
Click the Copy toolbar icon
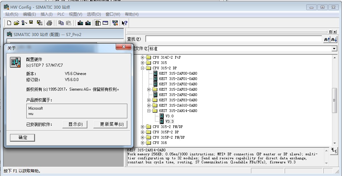pyautogui.click(x=61, y=23)
